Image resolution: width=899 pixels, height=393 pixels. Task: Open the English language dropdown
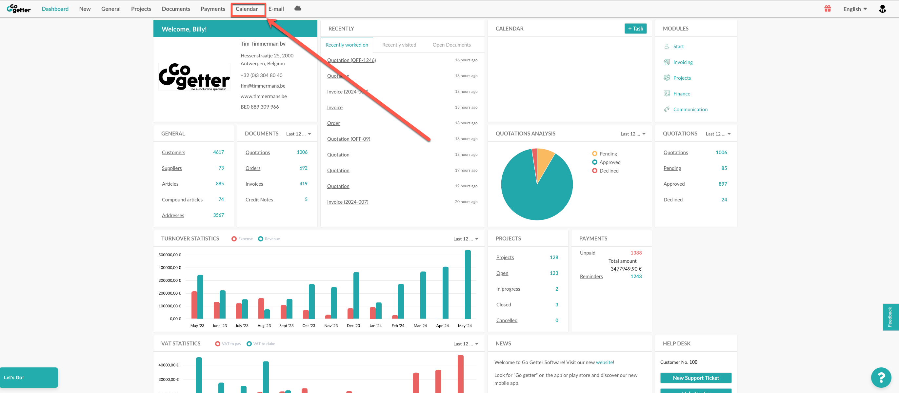point(855,9)
